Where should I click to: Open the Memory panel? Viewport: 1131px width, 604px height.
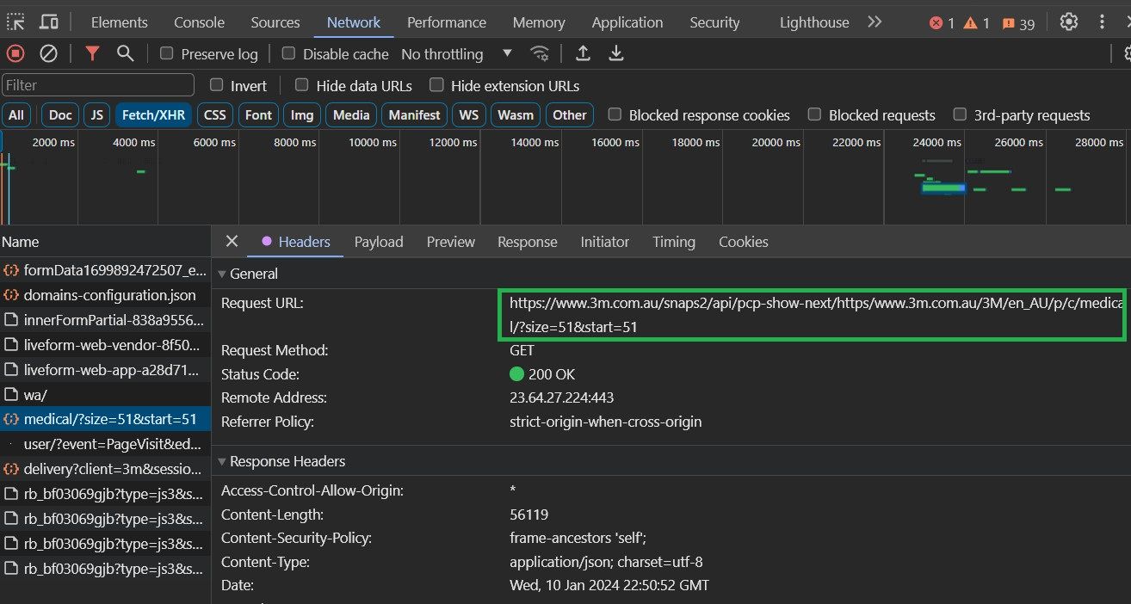coord(539,22)
